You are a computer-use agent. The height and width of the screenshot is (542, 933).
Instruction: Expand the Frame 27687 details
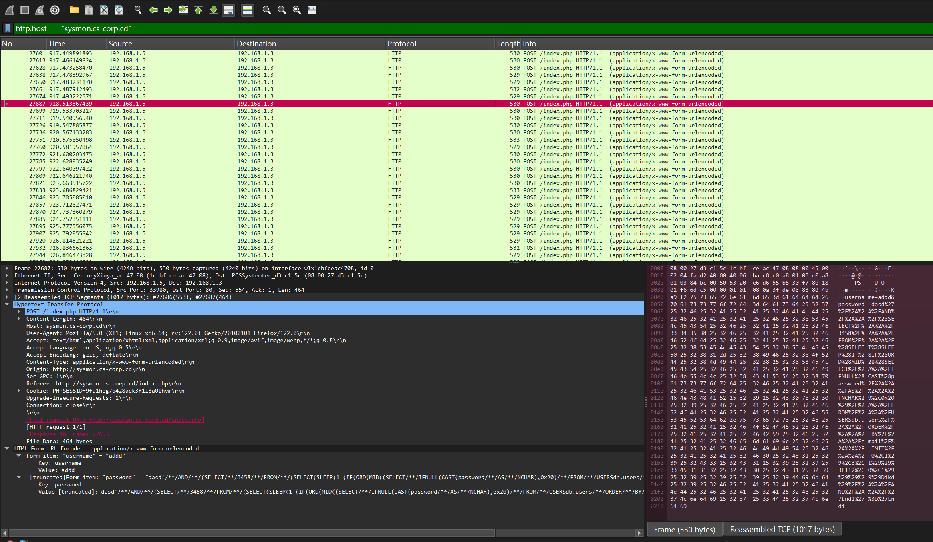point(7,268)
